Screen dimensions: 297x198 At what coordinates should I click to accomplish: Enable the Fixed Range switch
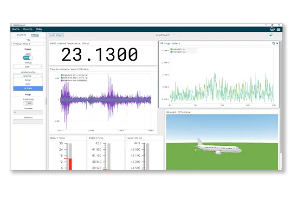click(x=28, y=103)
